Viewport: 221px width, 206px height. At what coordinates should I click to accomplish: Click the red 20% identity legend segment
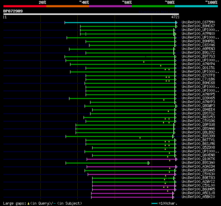click(25, 6)
